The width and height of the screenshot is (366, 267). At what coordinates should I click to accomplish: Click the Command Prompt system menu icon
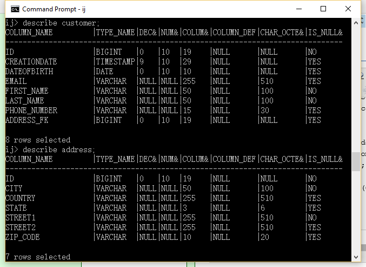click(15, 9)
